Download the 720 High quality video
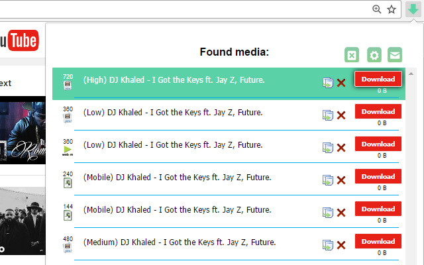This screenshot has width=424, height=265. tap(378, 79)
